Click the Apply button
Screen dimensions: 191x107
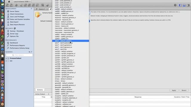pyautogui.click(x=174, y=90)
